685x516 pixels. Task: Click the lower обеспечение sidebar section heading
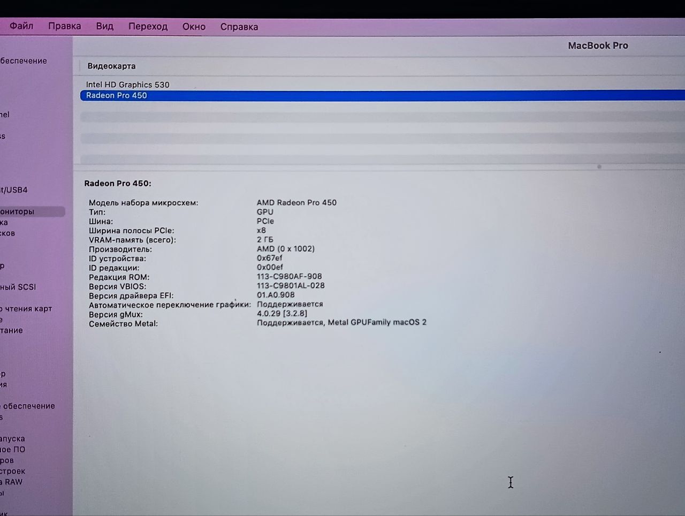(28, 406)
